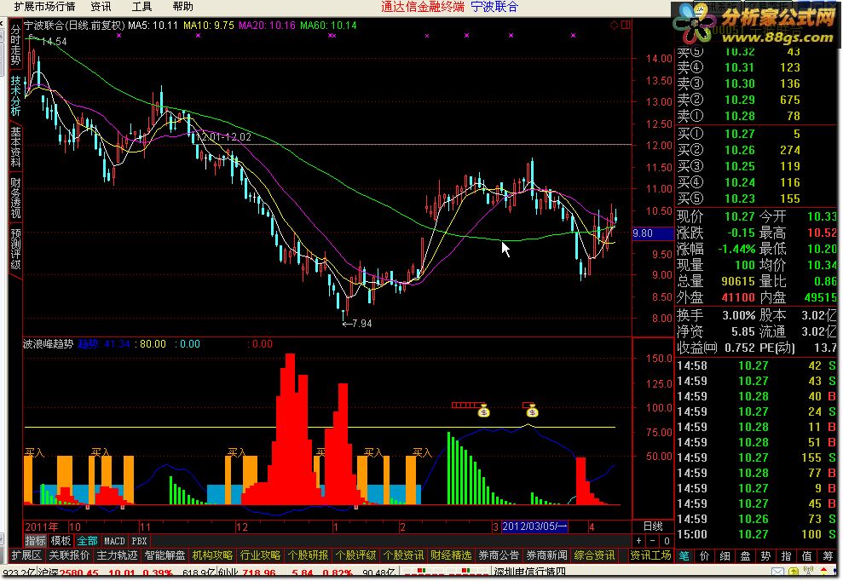Open the 基本资料 side tab
This screenshot has width=843, height=581.
click(x=15, y=147)
